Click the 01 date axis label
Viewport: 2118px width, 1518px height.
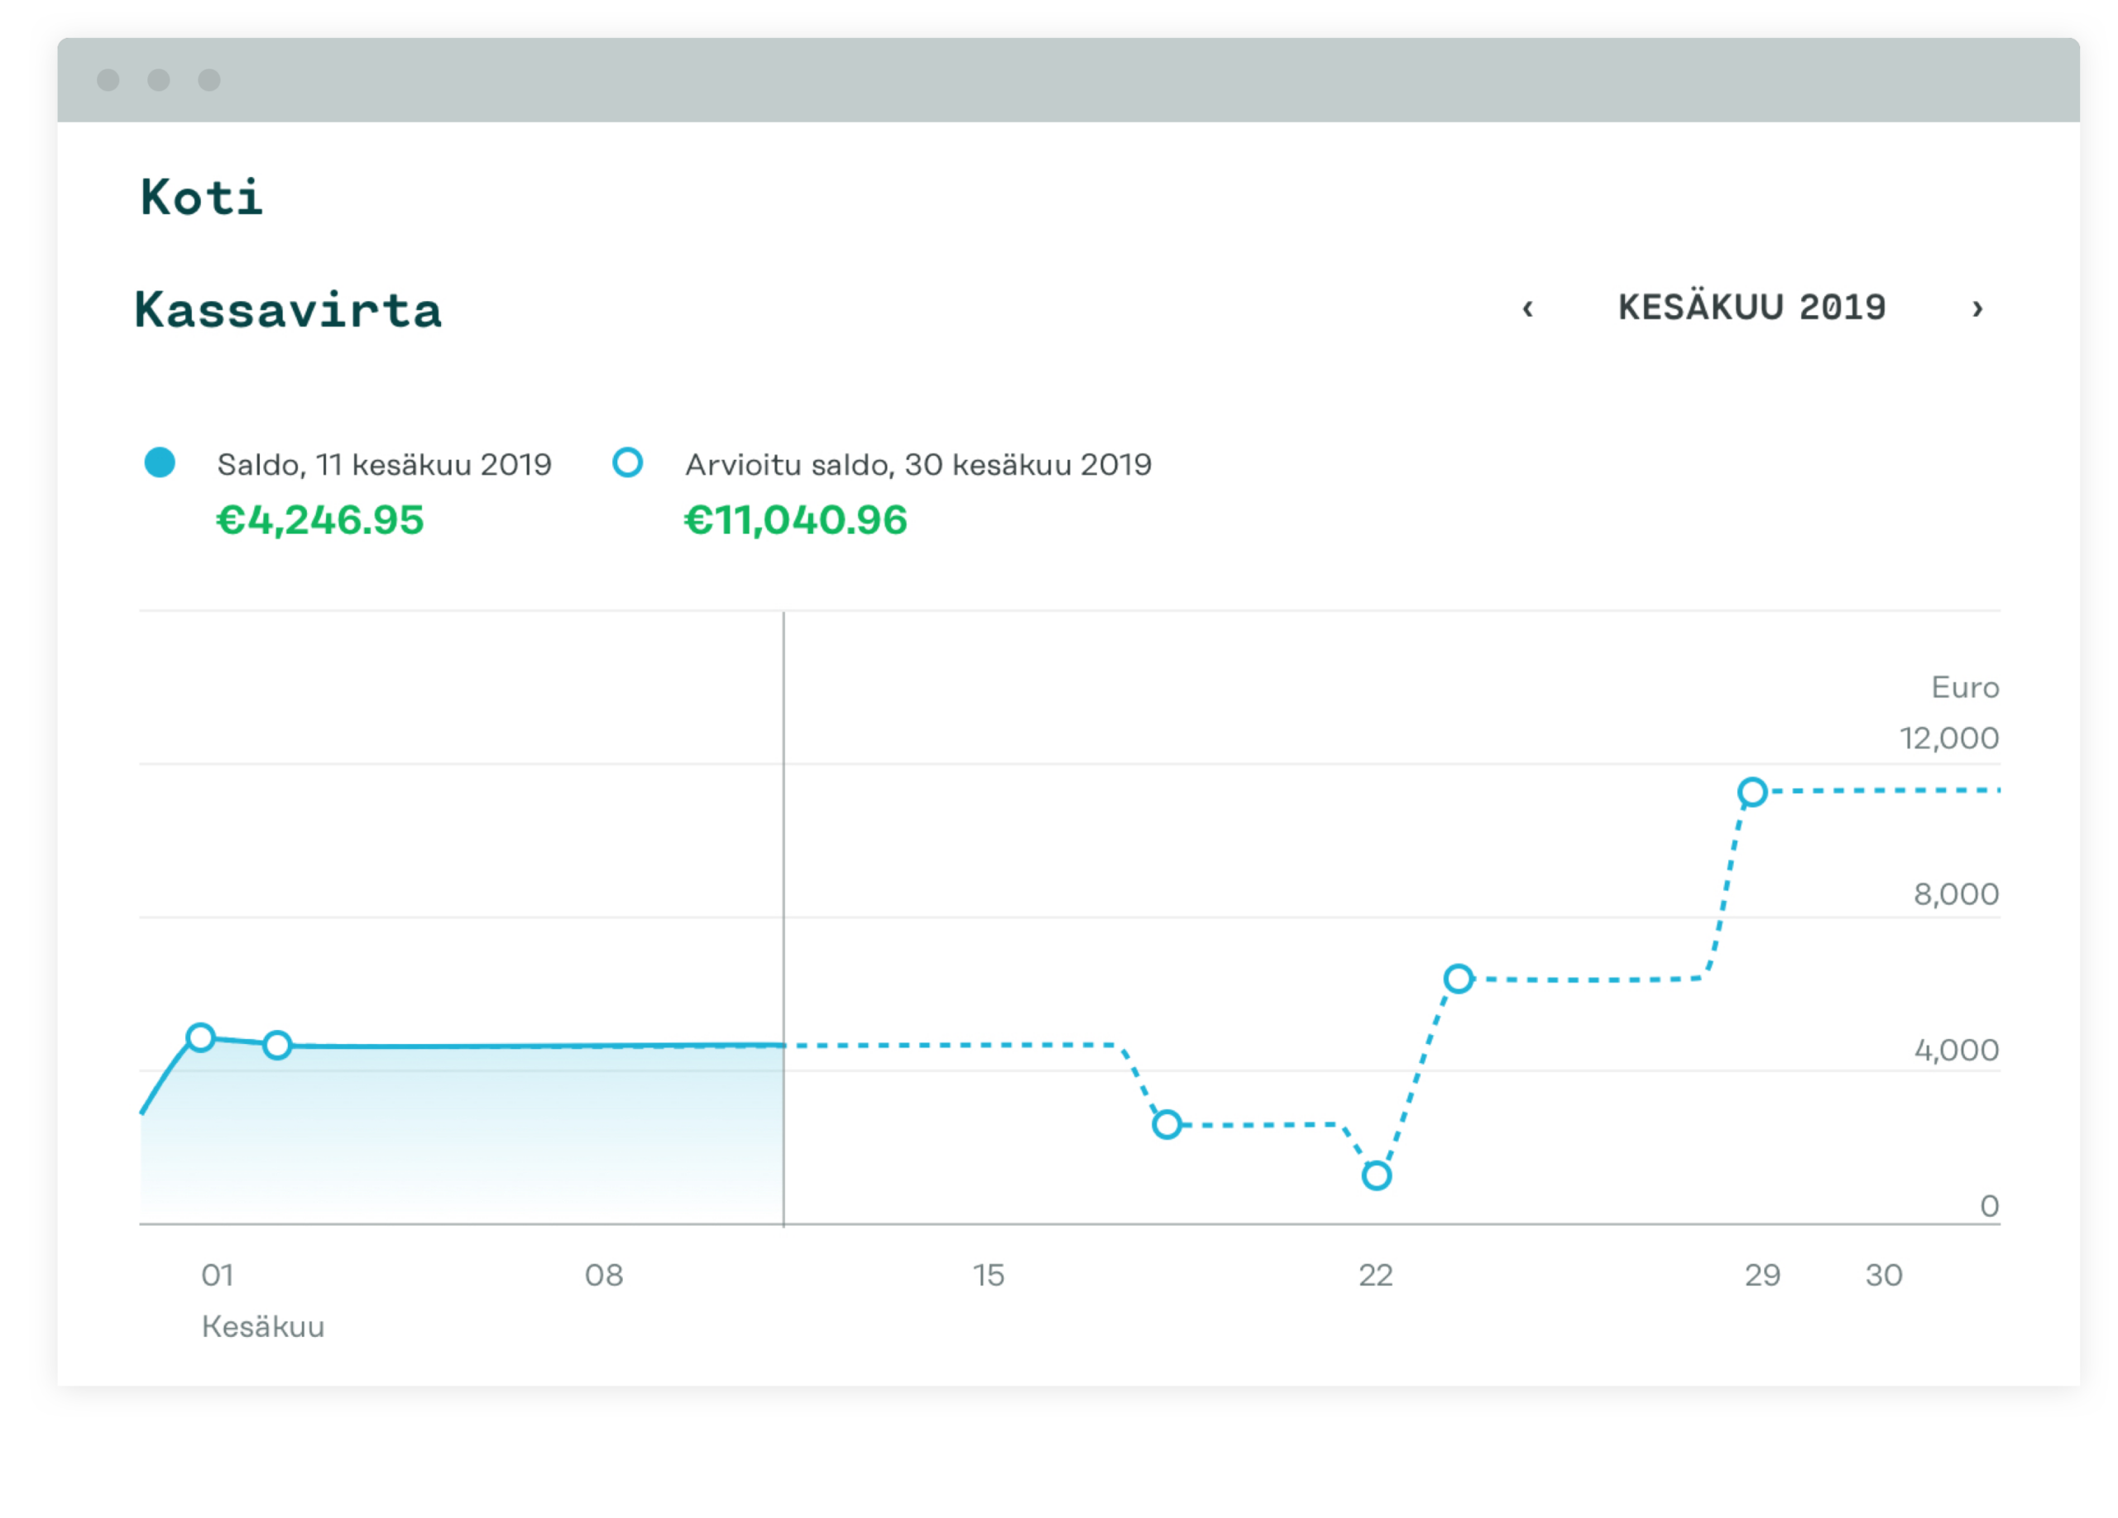(218, 1274)
